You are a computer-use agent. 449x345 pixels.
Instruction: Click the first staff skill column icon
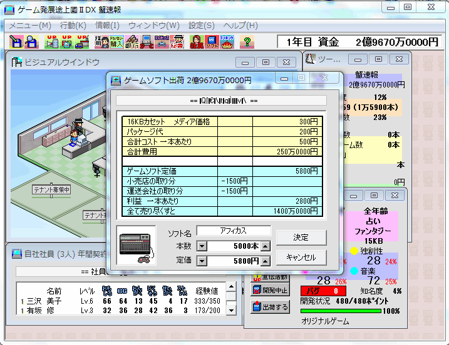107,291
